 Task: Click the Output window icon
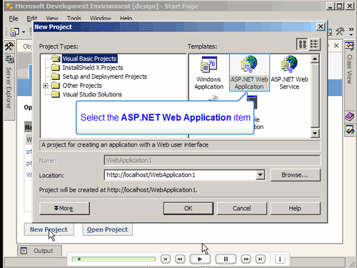pos(24,251)
